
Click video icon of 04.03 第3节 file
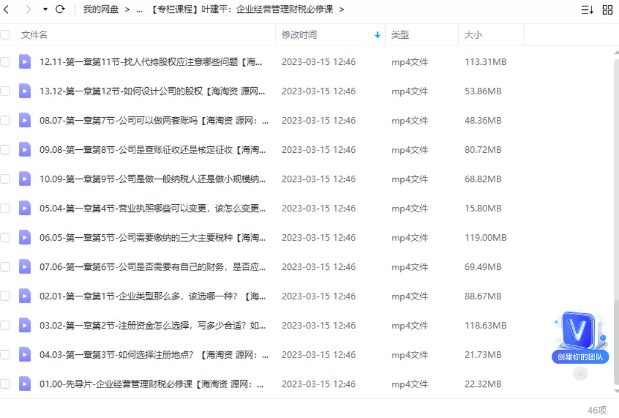25,354
